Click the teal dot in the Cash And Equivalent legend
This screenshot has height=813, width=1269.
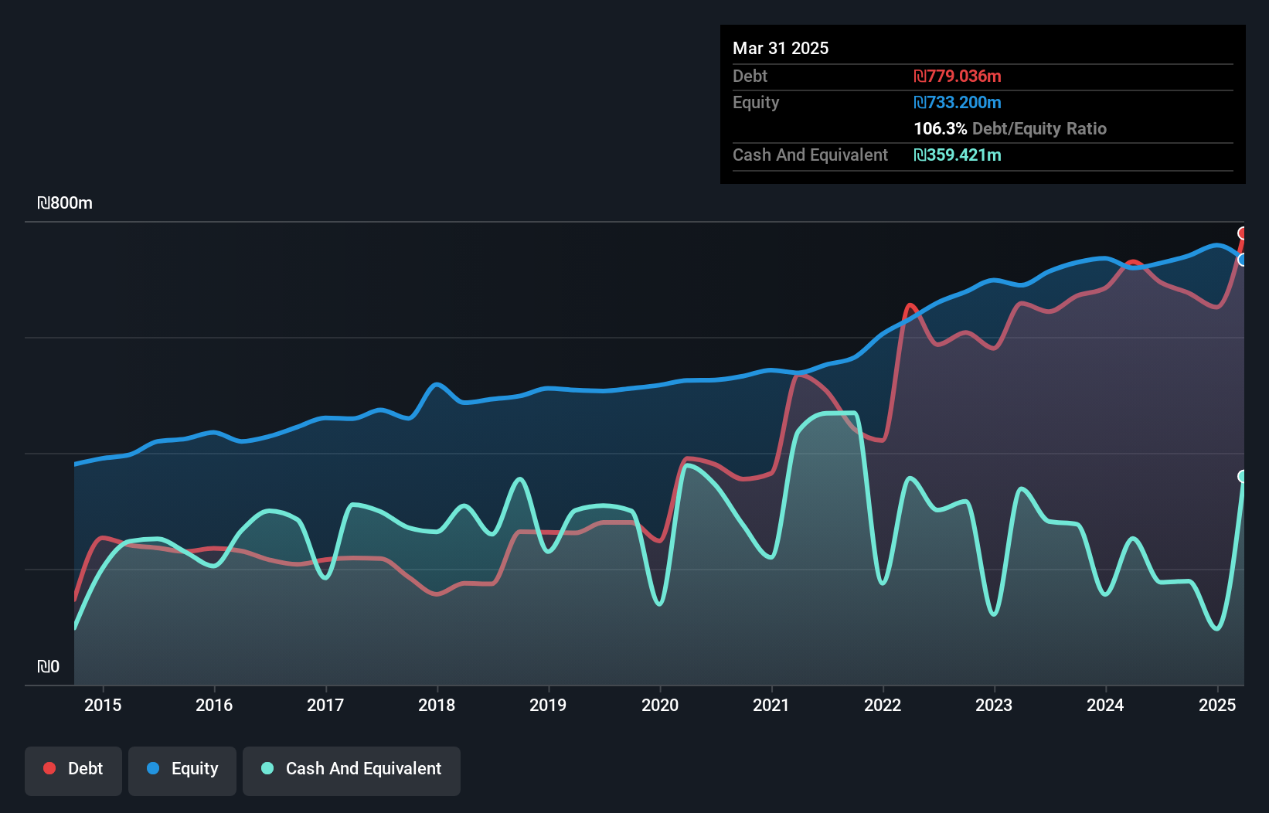(x=266, y=768)
